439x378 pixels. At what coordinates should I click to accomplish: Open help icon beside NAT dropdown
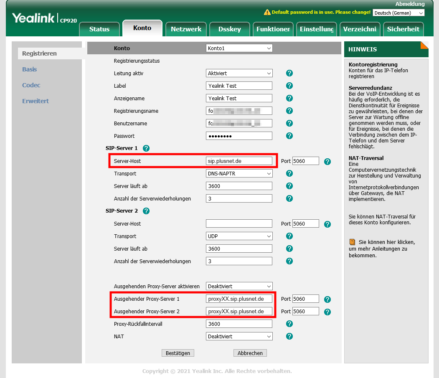(x=289, y=336)
